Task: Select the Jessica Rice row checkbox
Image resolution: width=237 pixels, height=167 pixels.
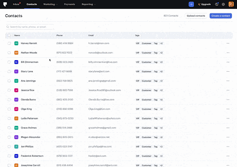Action: click(9, 90)
